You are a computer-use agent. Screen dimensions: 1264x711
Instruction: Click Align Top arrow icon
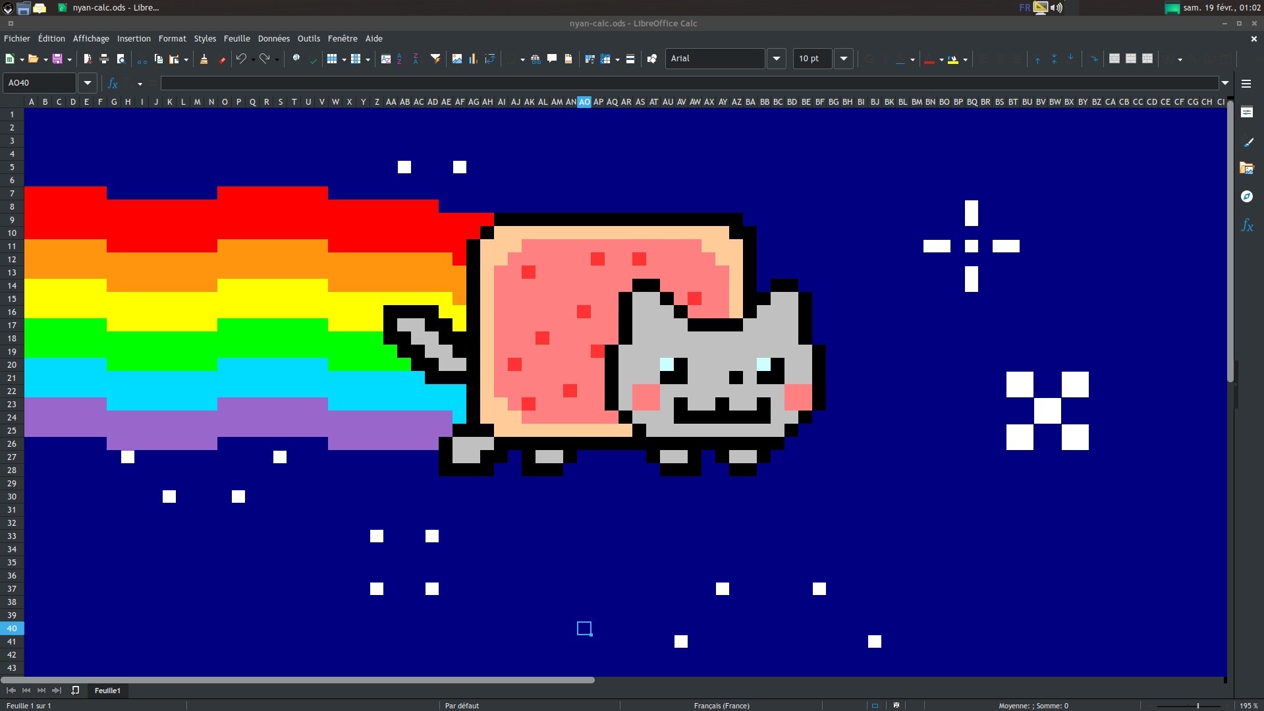coord(1037,59)
